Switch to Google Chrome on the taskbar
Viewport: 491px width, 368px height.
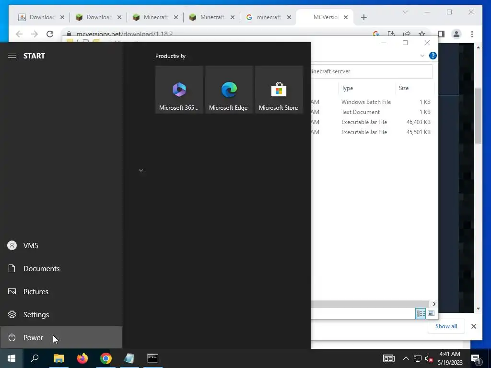[106, 358]
